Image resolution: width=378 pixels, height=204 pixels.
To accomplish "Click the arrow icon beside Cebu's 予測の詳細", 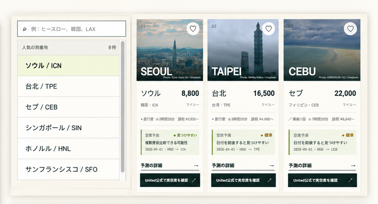I will point(353,166).
